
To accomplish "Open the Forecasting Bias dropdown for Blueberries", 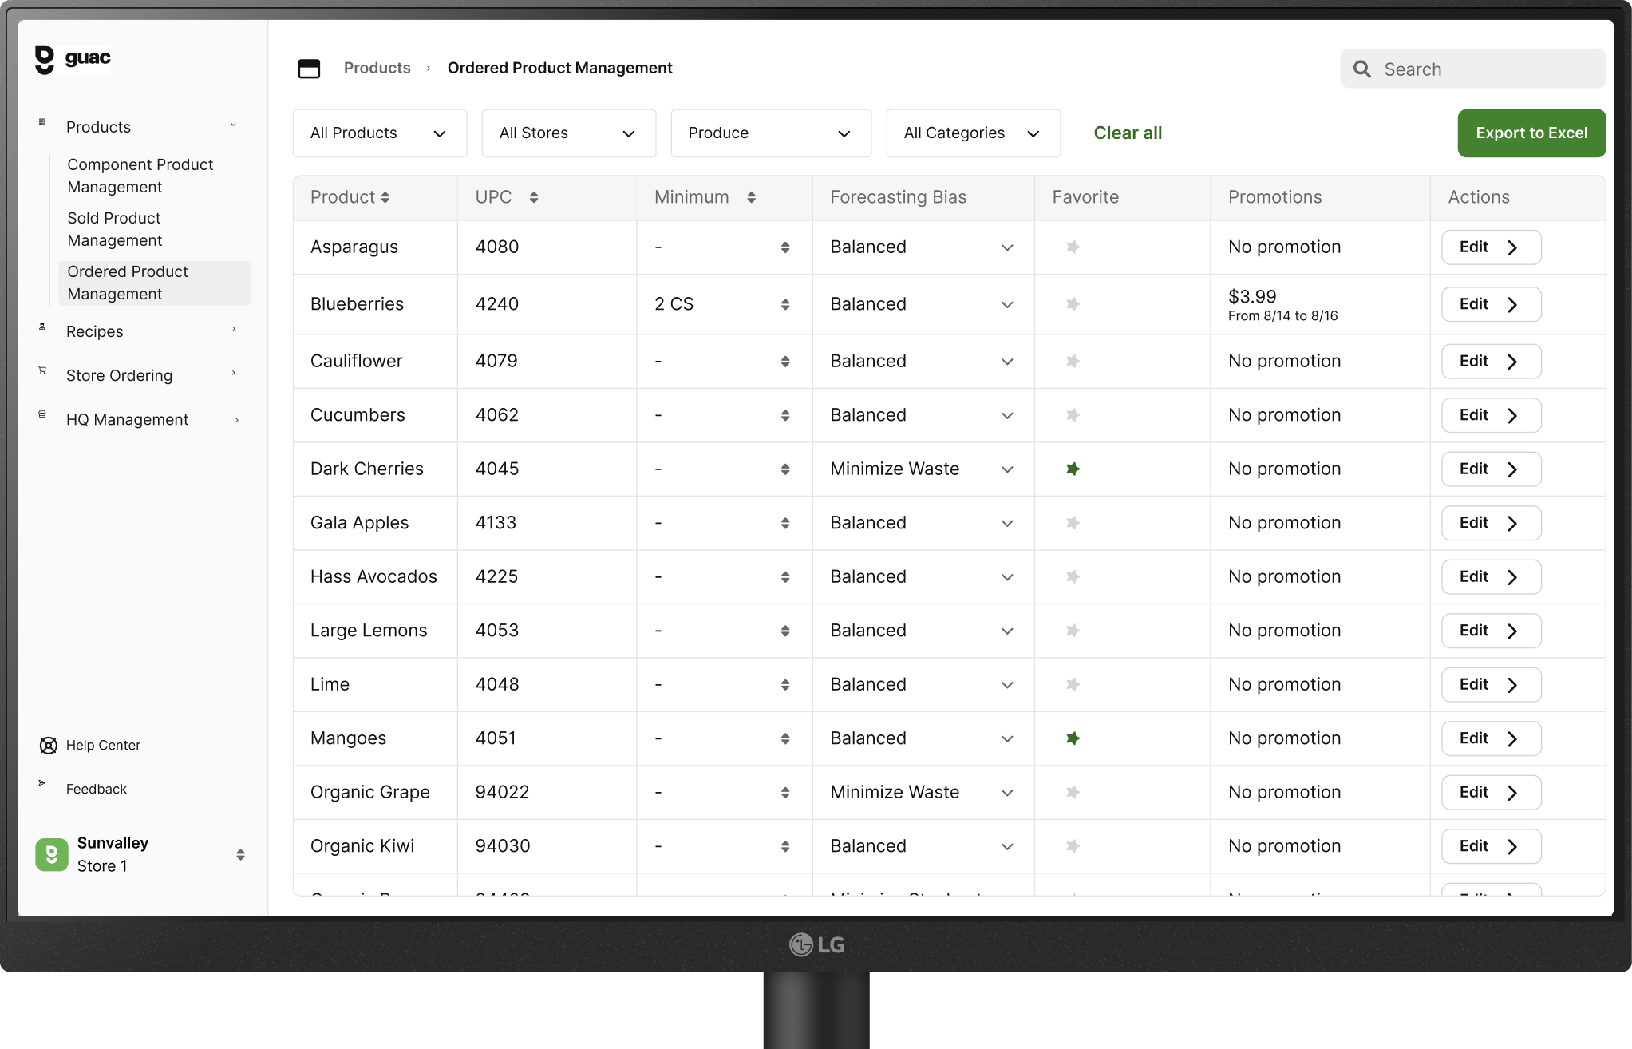I will coord(1007,304).
